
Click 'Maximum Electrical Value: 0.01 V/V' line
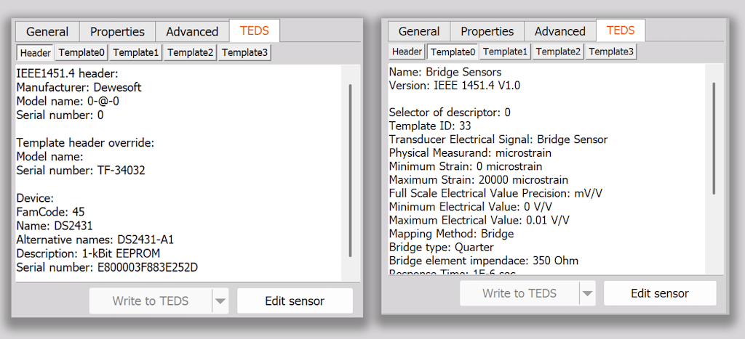(x=479, y=221)
